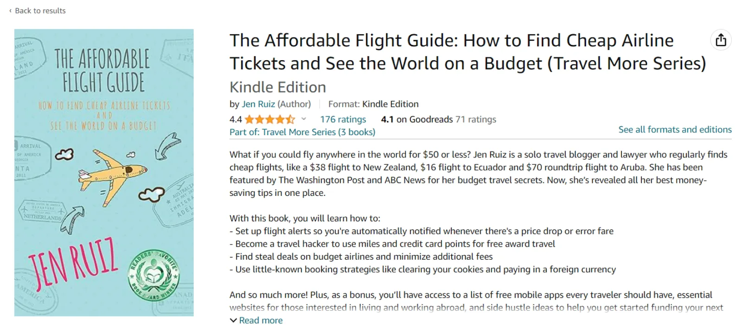Click the 'With this book, you will learn' line
Screen dimensions: 742x325
click(x=305, y=218)
